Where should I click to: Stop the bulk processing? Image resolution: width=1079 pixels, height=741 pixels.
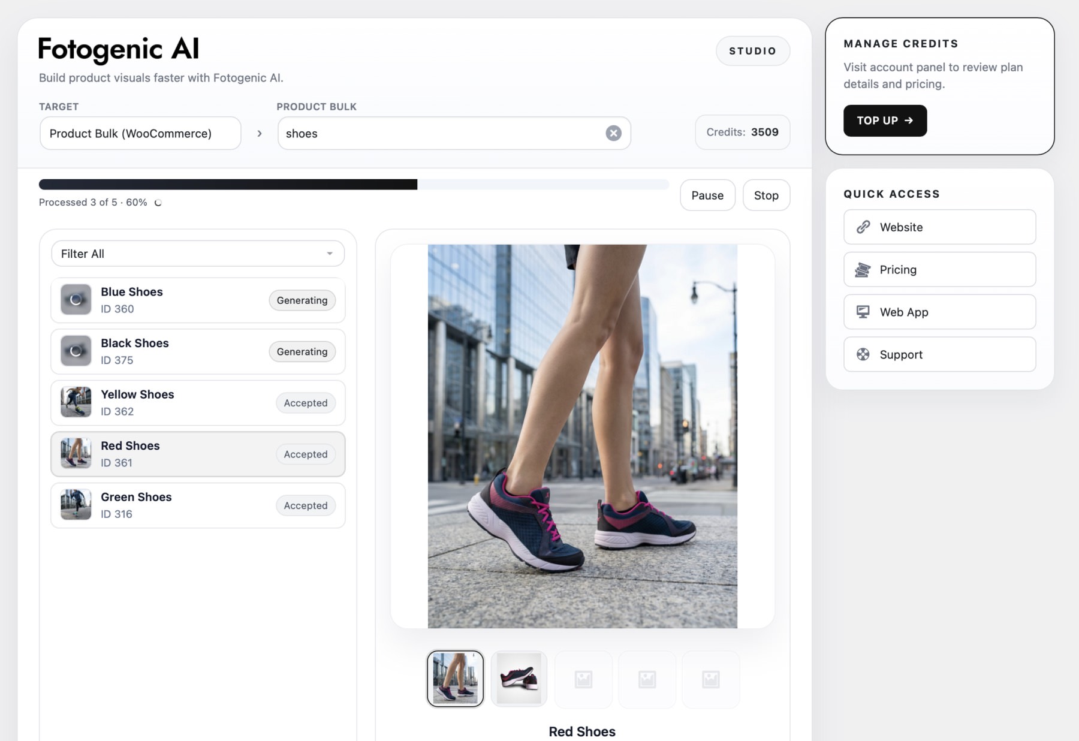pos(766,195)
